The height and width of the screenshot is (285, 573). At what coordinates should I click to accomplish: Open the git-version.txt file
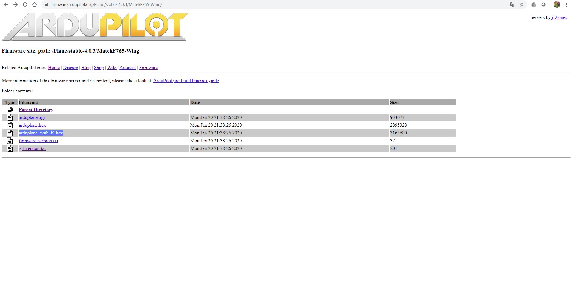tap(32, 148)
